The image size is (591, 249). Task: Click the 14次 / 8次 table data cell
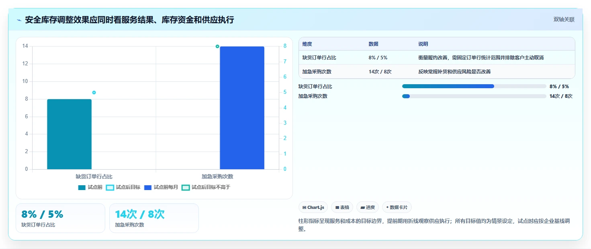(x=380, y=72)
